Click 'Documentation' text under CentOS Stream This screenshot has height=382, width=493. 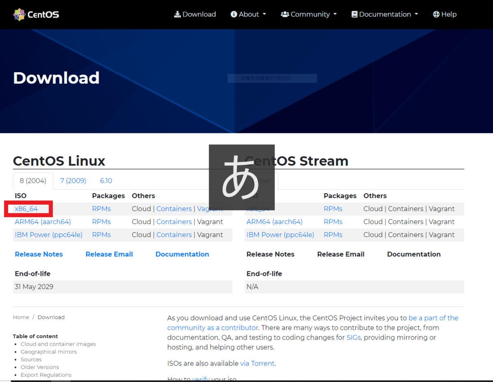point(414,254)
